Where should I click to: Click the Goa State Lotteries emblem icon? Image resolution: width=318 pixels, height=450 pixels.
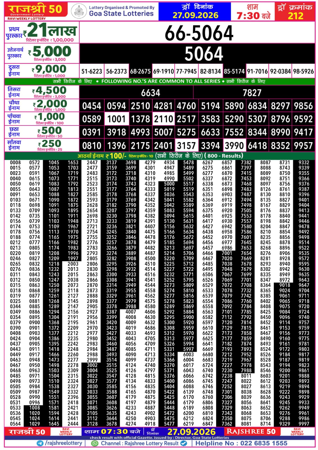click(x=79, y=12)
